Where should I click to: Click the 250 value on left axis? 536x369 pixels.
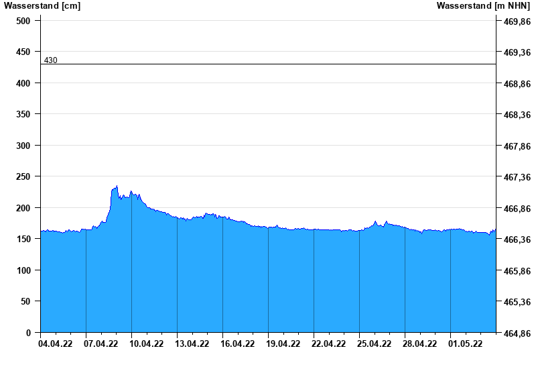pyautogui.click(x=23, y=176)
